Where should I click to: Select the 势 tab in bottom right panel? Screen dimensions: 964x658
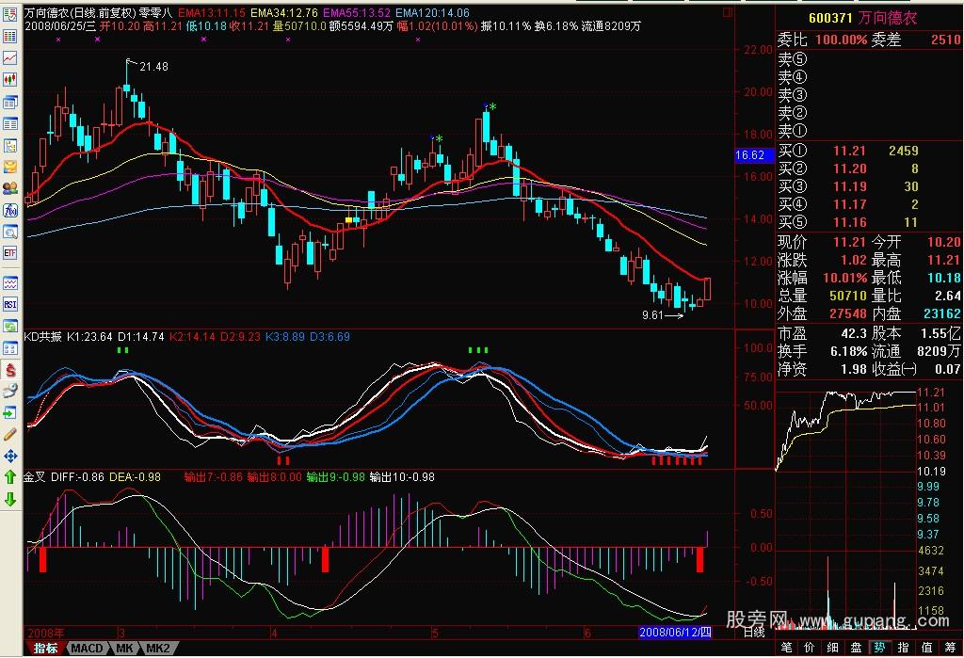point(879,648)
